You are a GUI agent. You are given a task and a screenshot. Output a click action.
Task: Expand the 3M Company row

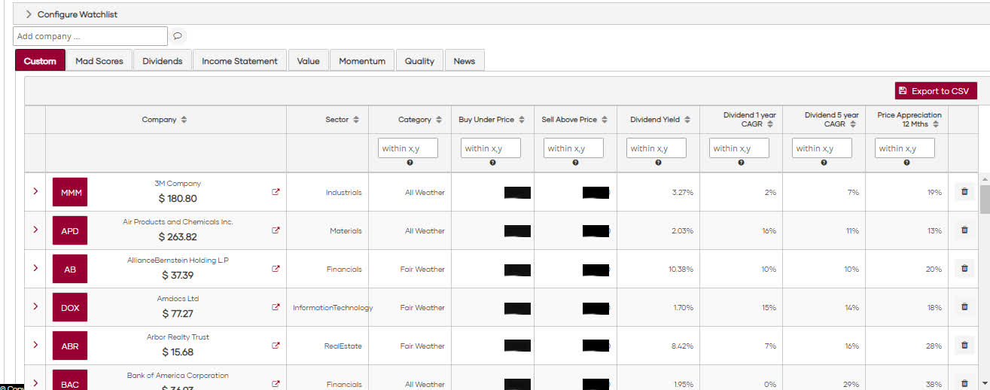35,191
